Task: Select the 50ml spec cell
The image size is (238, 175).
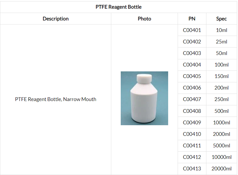Action: tap(221, 53)
